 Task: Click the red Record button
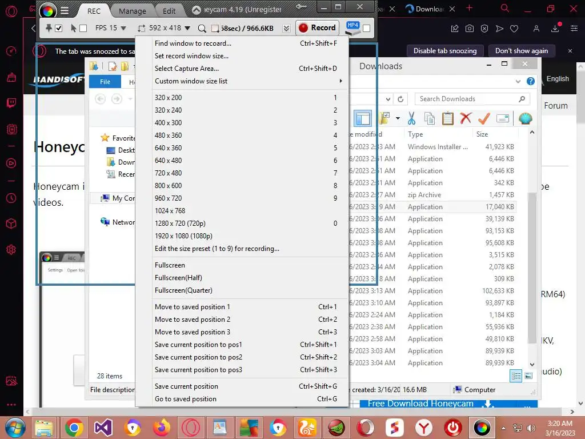(318, 28)
